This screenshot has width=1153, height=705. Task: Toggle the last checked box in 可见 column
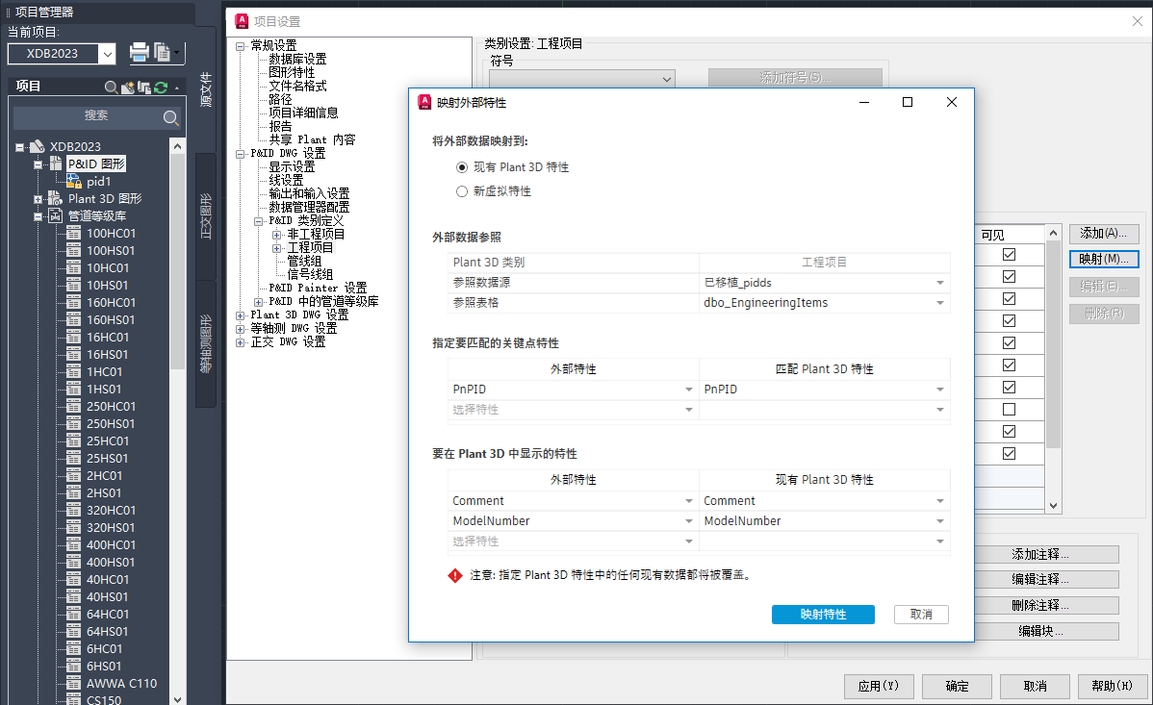(1009, 454)
